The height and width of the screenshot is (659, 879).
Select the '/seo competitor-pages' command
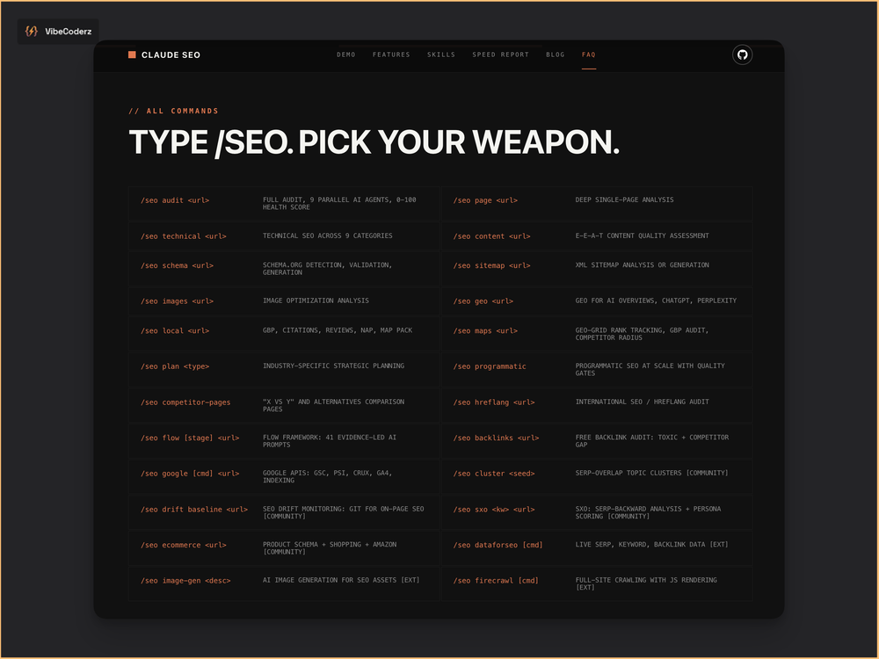[185, 402]
